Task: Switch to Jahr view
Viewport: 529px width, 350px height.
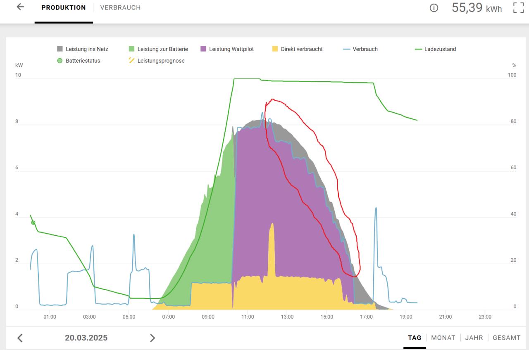Action: coord(474,338)
